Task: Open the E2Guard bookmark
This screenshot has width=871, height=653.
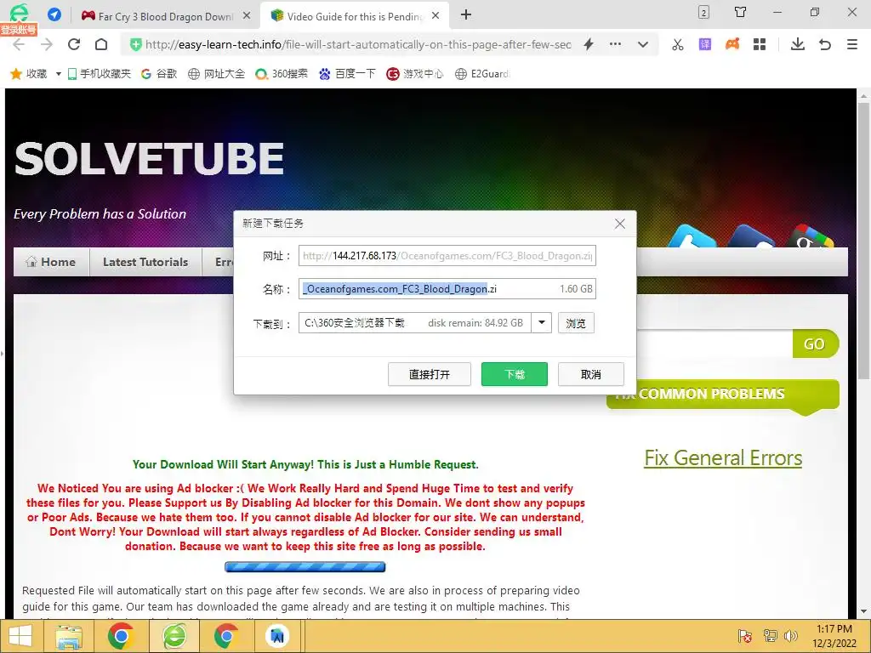Action: tap(482, 74)
